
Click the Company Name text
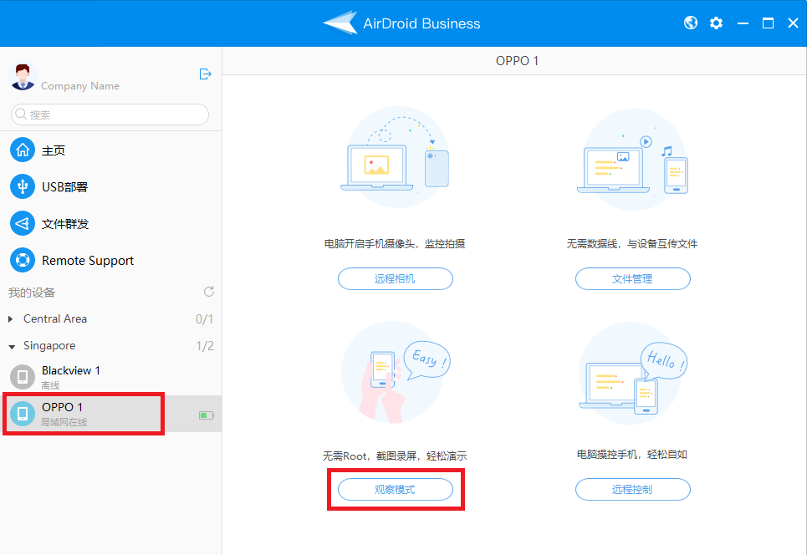coord(80,86)
